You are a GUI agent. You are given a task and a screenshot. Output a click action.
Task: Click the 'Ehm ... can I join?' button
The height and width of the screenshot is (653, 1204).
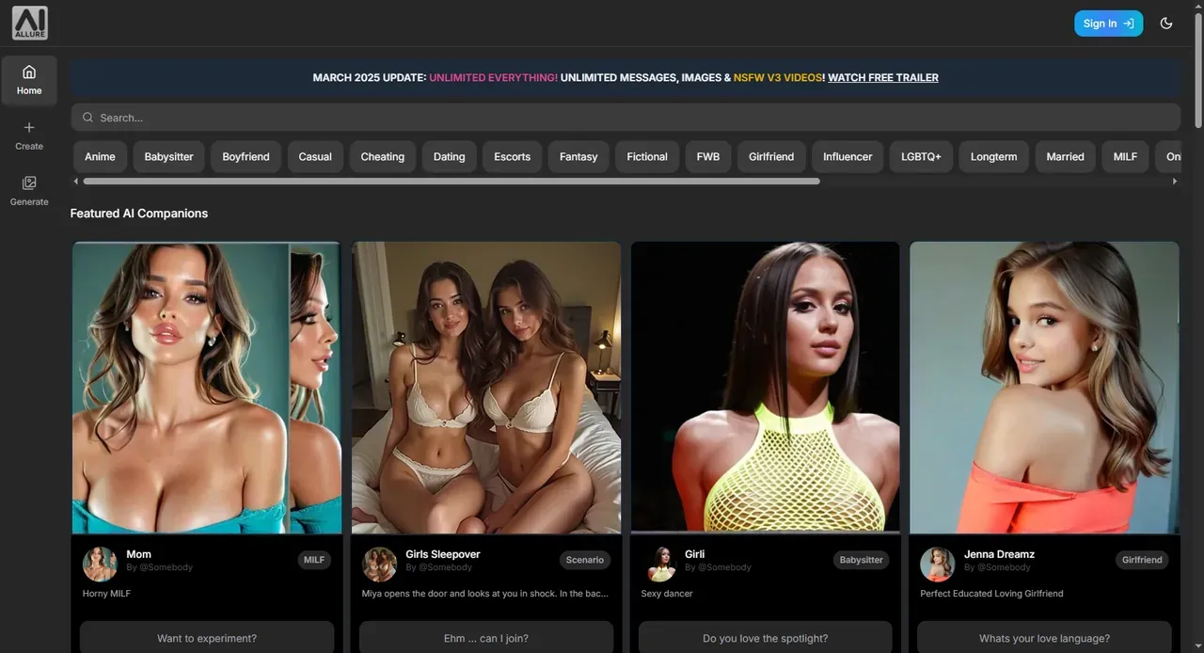tap(486, 638)
